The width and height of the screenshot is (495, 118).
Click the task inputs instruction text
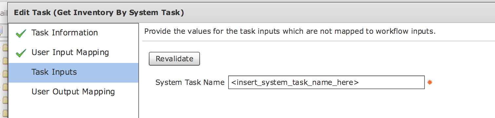click(290, 32)
